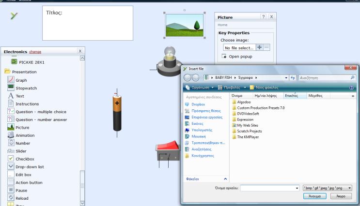360x206 pixels.
Task: Select the Reload component icon
Action: pyautogui.click(x=11, y=198)
